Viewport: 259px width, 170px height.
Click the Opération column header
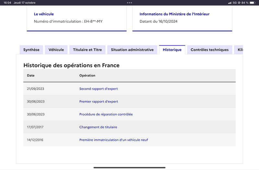pos(87,75)
